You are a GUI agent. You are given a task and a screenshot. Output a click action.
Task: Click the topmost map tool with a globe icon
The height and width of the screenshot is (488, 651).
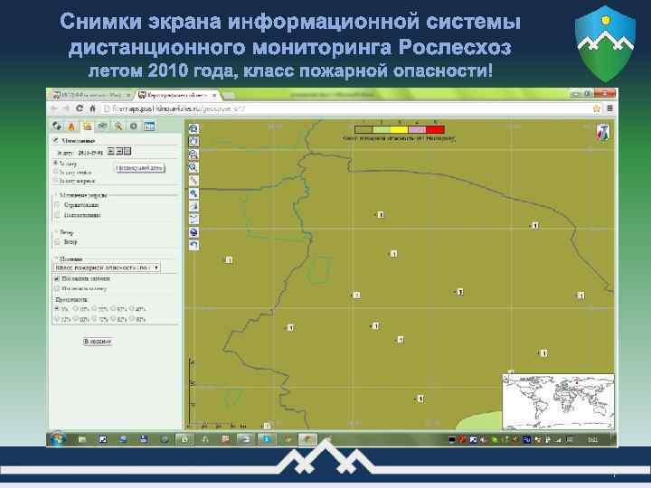coord(193,128)
